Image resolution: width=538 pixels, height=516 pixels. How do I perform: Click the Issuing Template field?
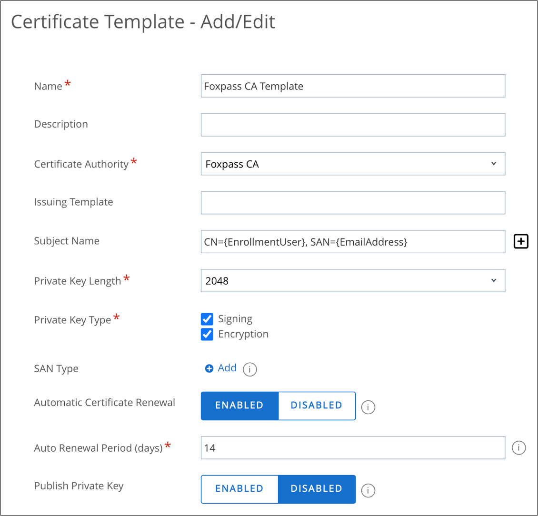352,203
